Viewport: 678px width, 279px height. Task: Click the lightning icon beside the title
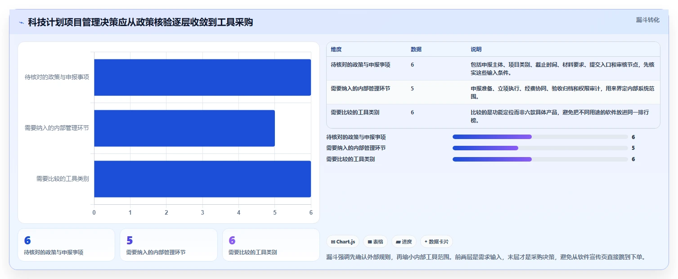[x=22, y=22]
